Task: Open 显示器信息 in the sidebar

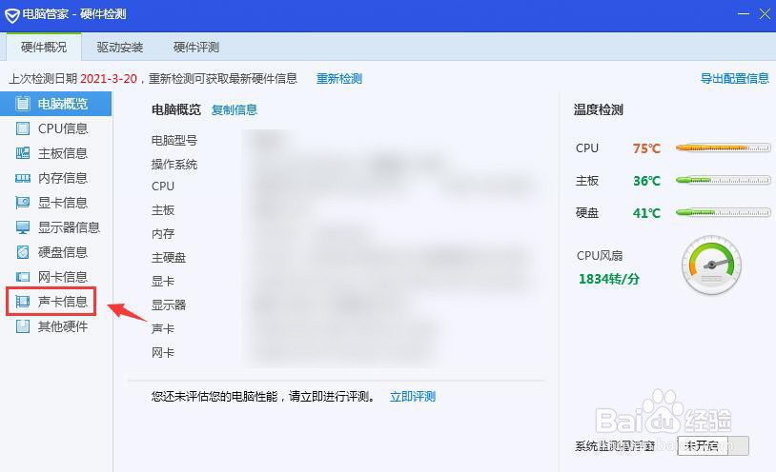Action: 56,227
